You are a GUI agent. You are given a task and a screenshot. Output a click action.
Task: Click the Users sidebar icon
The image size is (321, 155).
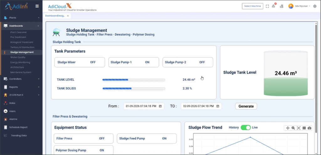click(x=6, y=111)
